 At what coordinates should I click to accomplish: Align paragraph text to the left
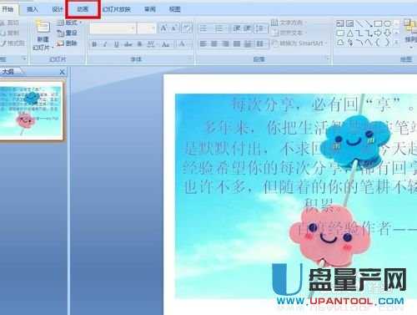(x=203, y=43)
